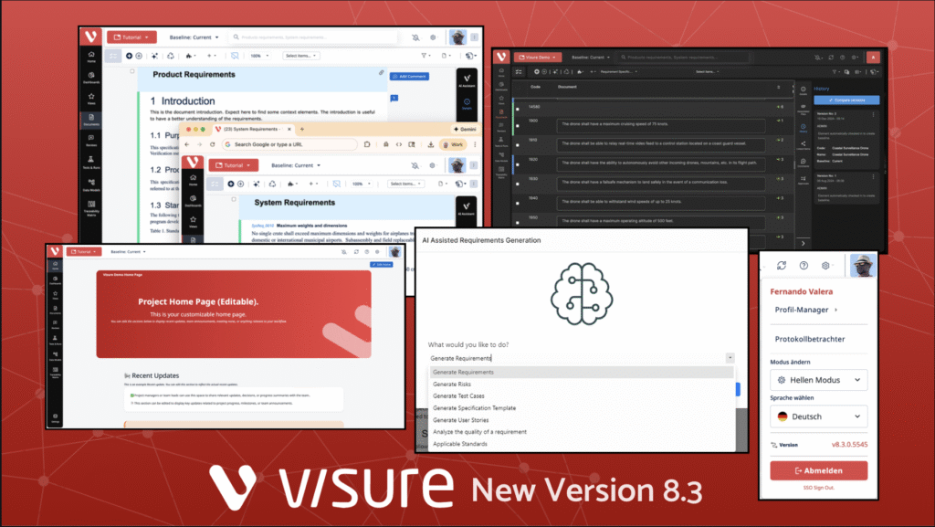This screenshot has height=527, width=935.
Task: Open the Hellen Modus dropdown
Action: (818, 380)
